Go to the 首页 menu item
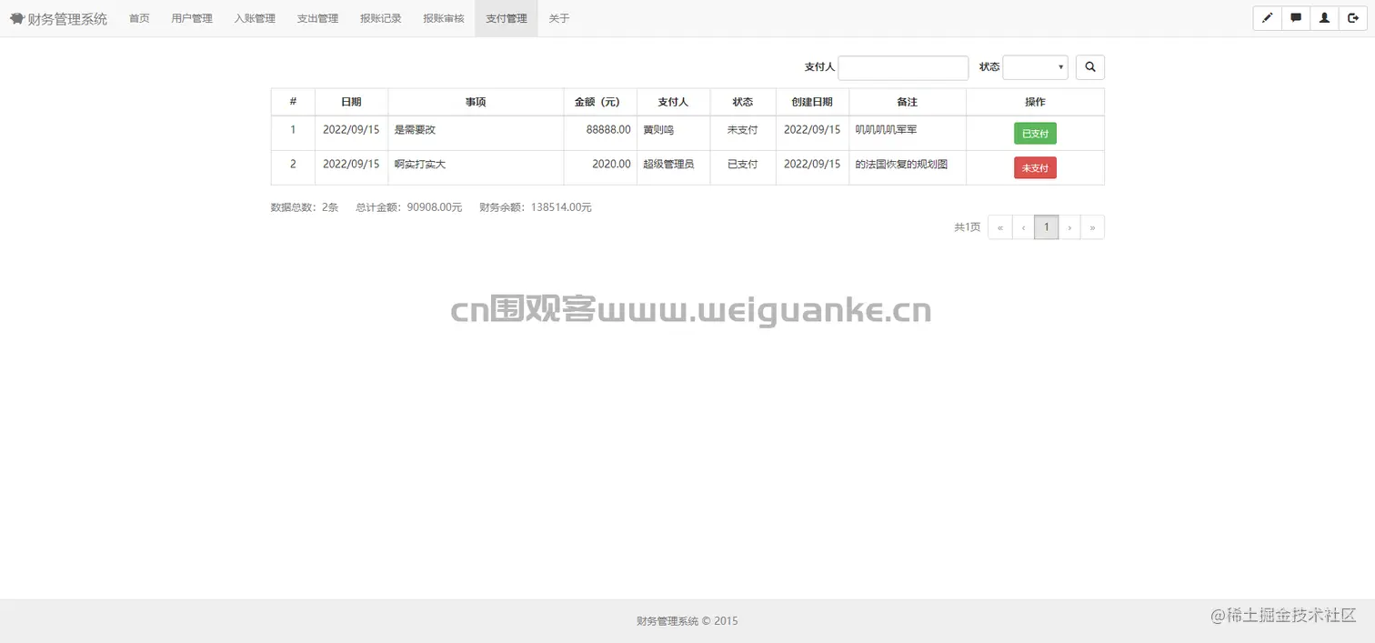Image resolution: width=1375 pixels, height=643 pixels. [139, 18]
